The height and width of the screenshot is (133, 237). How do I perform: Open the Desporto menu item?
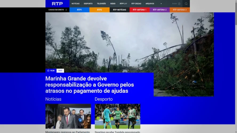(x=88, y=4)
